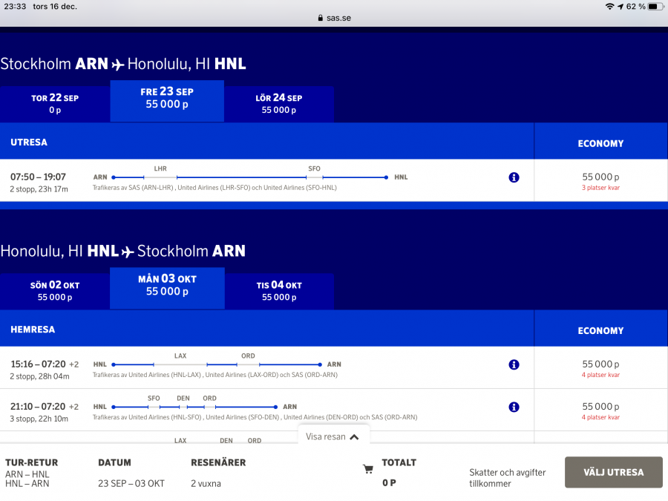Click the Välj utresa button

(614, 472)
